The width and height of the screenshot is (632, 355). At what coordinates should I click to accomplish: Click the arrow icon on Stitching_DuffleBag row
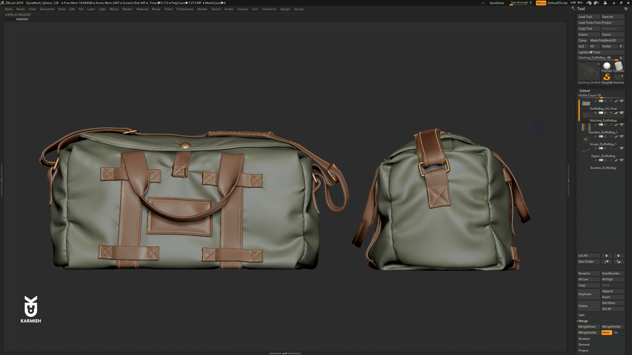point(595,113)
